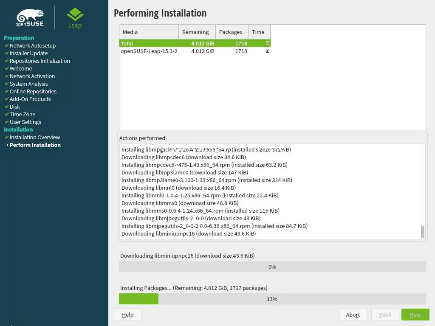Click the checkmark beside Installer Update

pos(7,53)
